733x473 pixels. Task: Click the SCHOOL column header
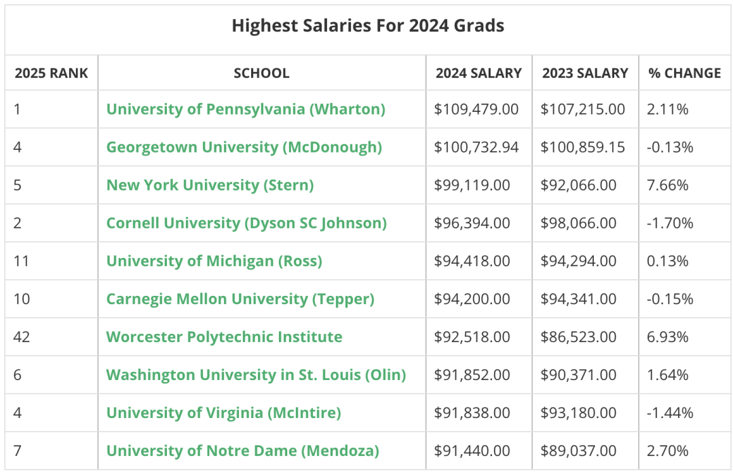tap(261, 73)
